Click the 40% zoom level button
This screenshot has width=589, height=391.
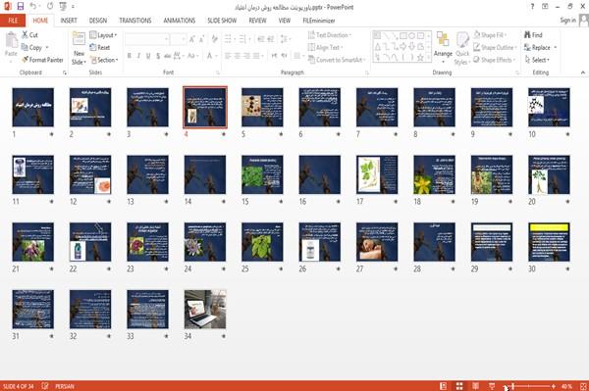pyautogui.click(x=566, y=386)
